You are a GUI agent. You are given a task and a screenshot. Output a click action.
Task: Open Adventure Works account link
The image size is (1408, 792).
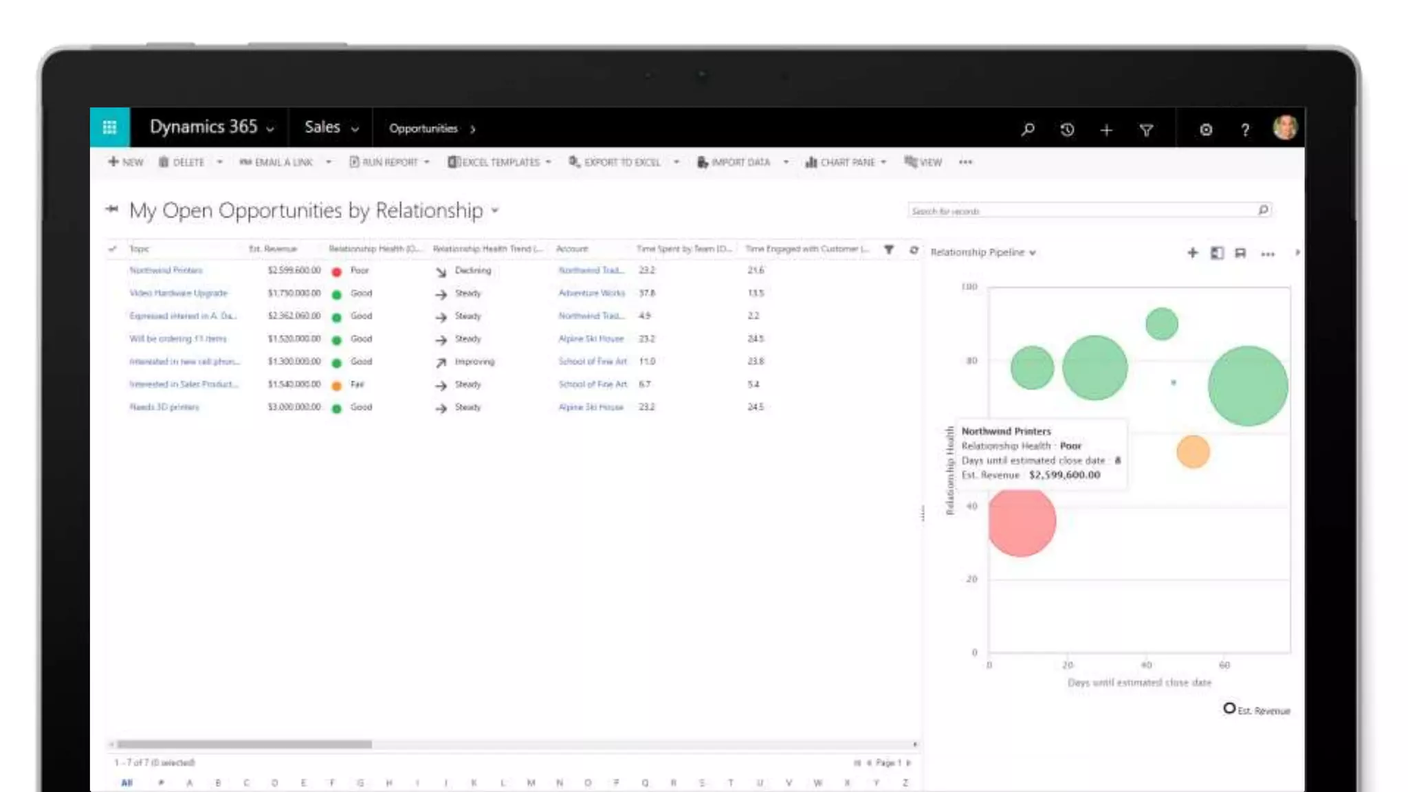(591, 293)
